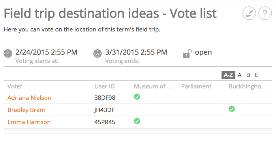Click Bradley Brant's Buckingham vote checkmark
276x145 pixels.
point(232,109)
